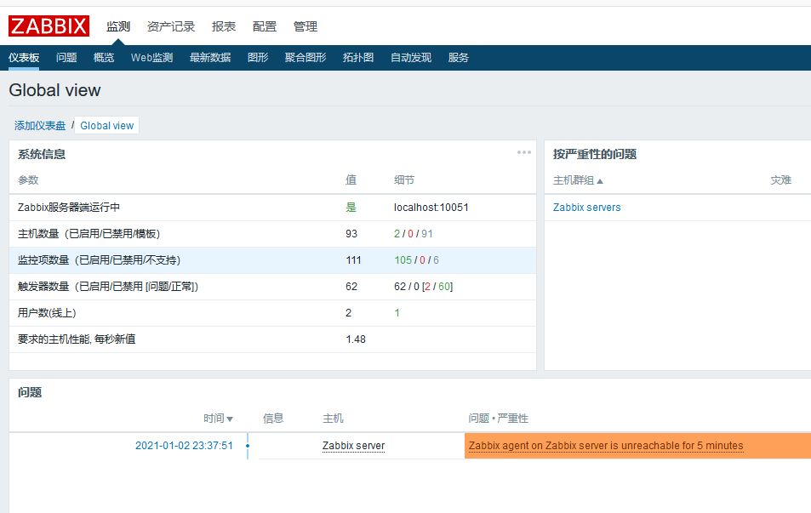Switch to the 自动发现 tab

coord(411,58)
